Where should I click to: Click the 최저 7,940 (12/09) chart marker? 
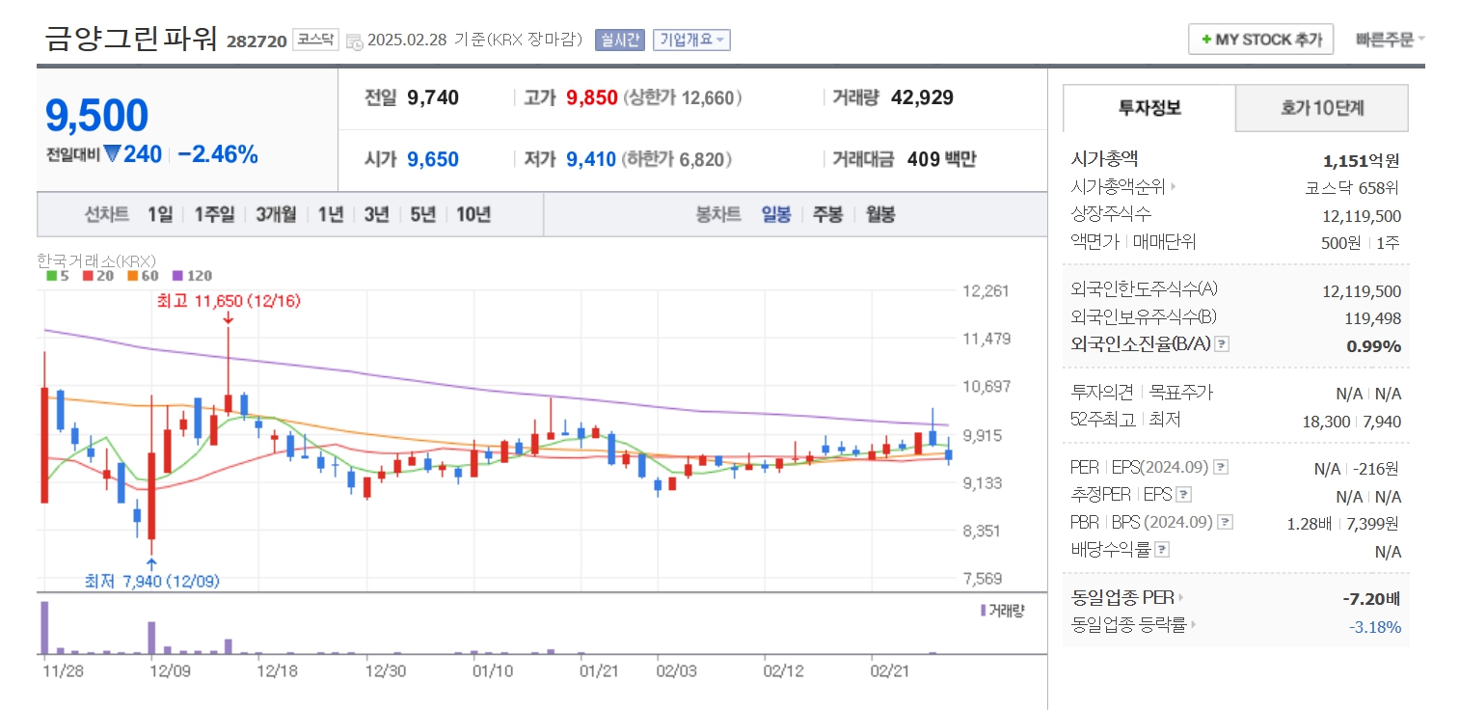point(152,582)
